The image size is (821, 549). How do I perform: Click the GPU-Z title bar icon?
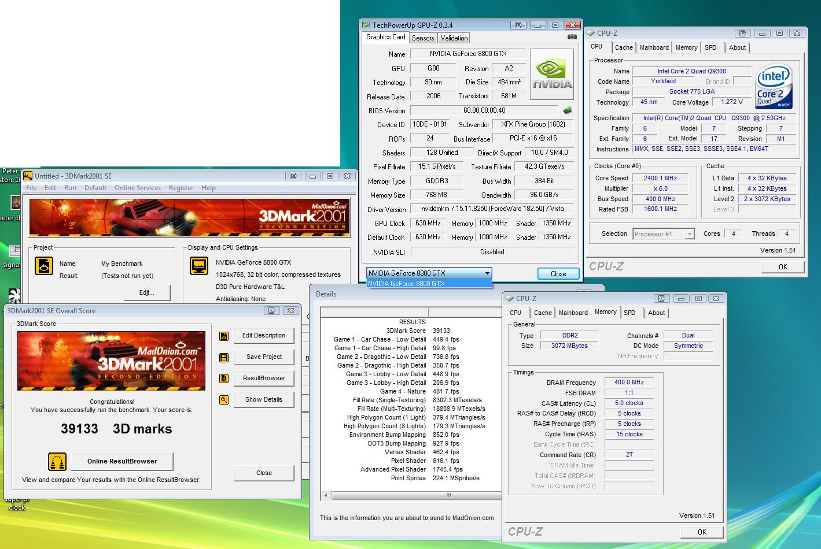point(366,25)
